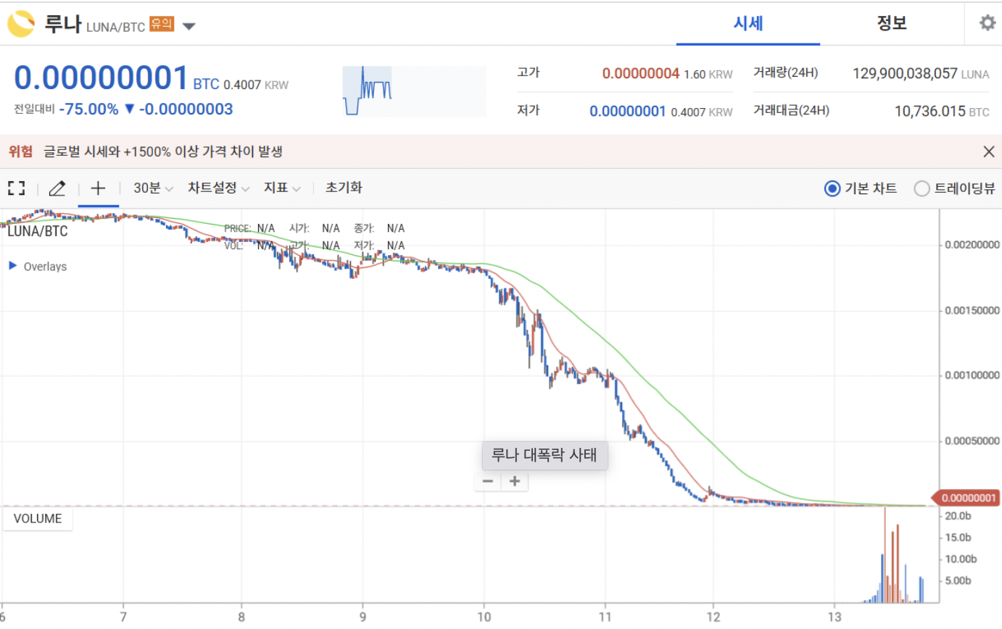Screen dimensions: 1002x629
Task: Open the LUNA/BTC market selector arrow
Action: pyautogui.click(x=189, y=27)
